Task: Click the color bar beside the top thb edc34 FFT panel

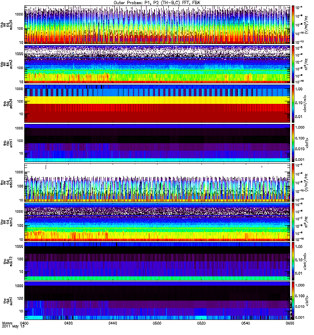Action: [293, 25]
